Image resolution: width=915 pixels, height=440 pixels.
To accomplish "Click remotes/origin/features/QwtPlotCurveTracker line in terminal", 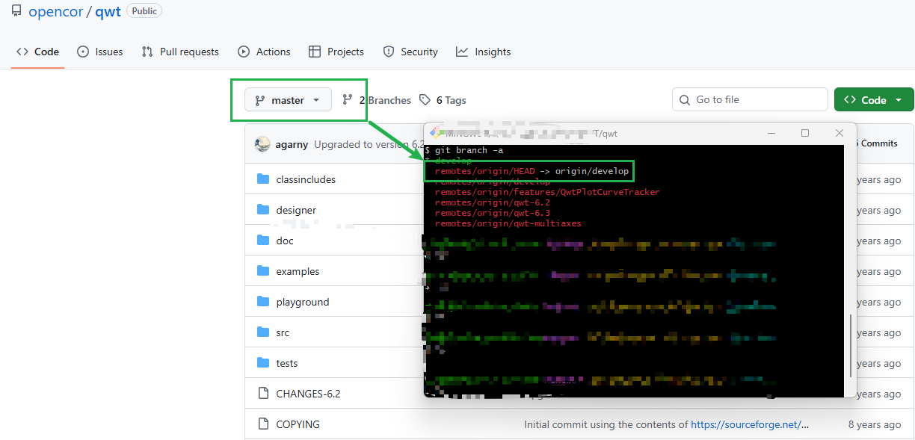I will click(547, 192).
